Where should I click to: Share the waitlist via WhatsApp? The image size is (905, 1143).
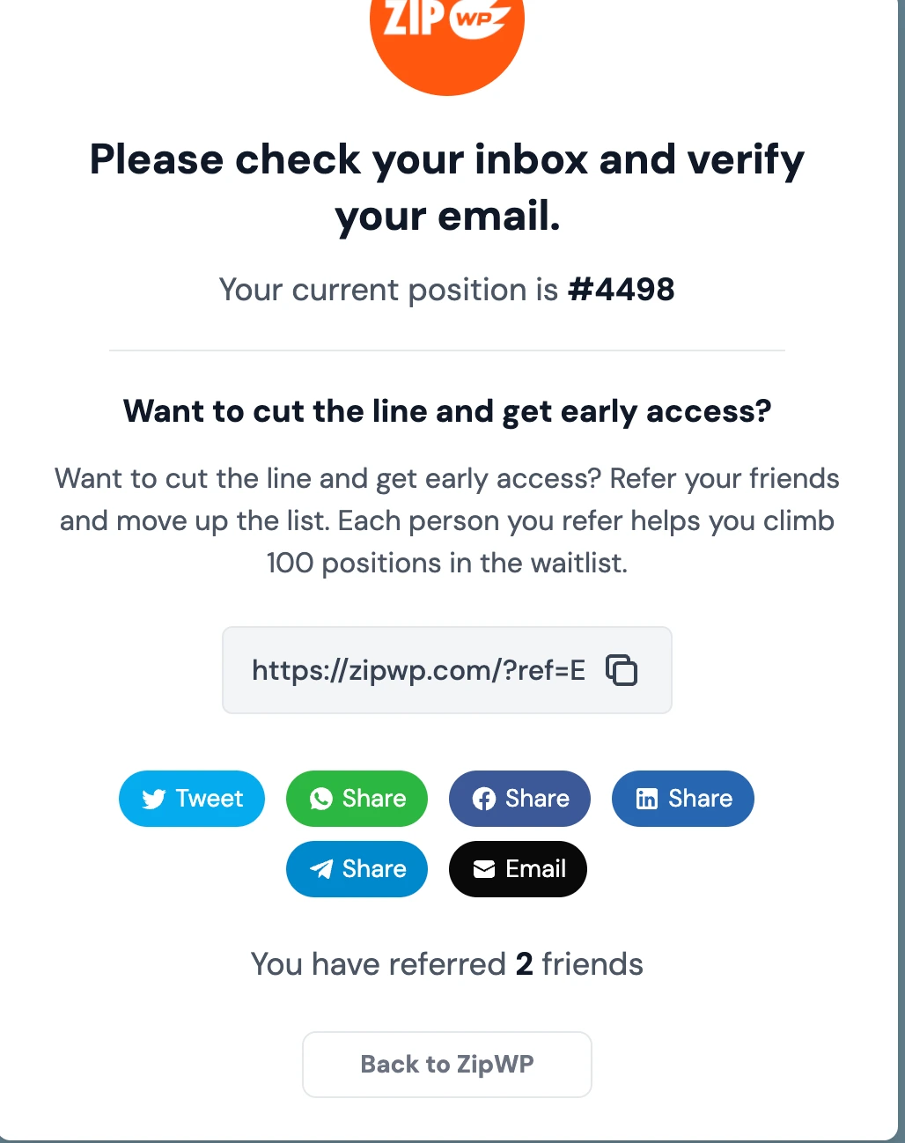pyautogui.click(x=357, y=799)
